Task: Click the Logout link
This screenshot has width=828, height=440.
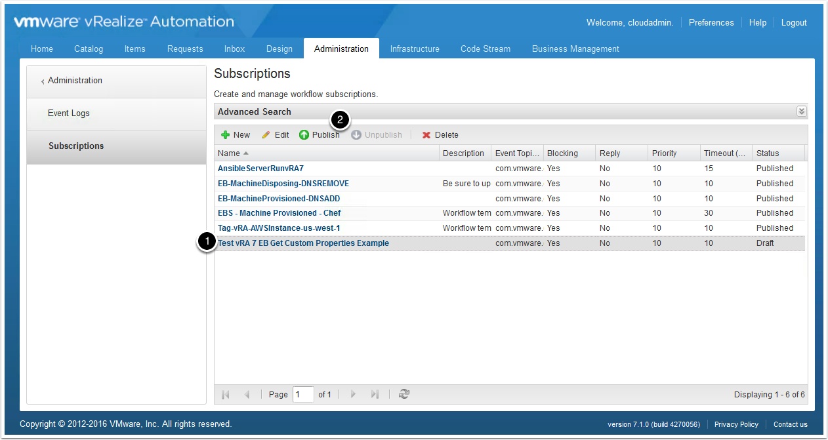Action: (x=794, y=22)
